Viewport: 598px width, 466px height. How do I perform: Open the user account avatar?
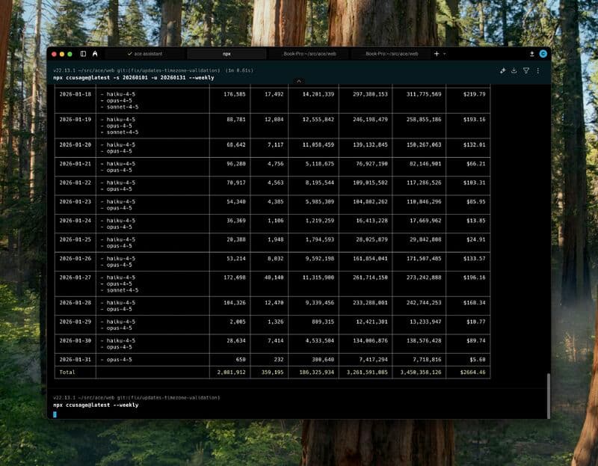543,54
